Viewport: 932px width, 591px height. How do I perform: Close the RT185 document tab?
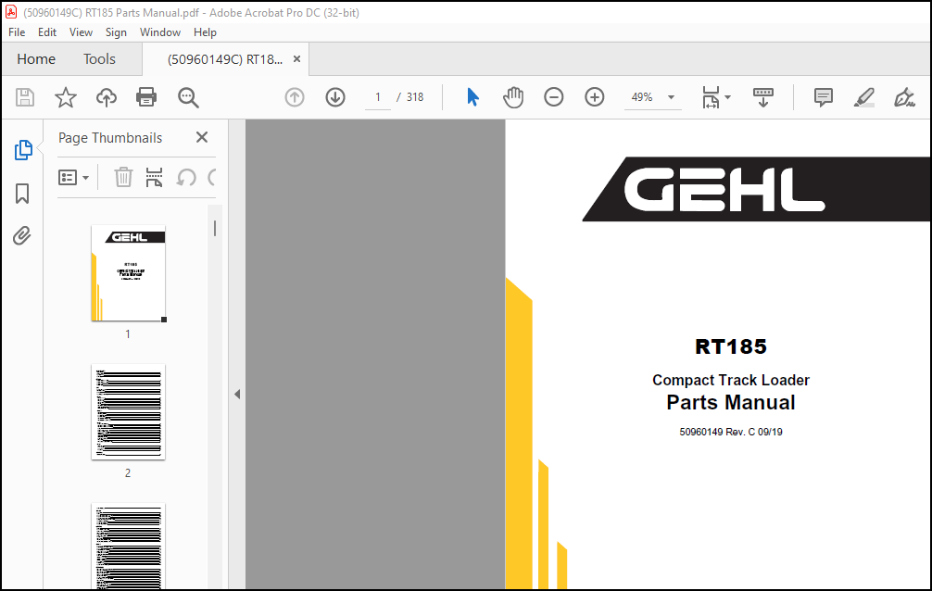(296, 59)
